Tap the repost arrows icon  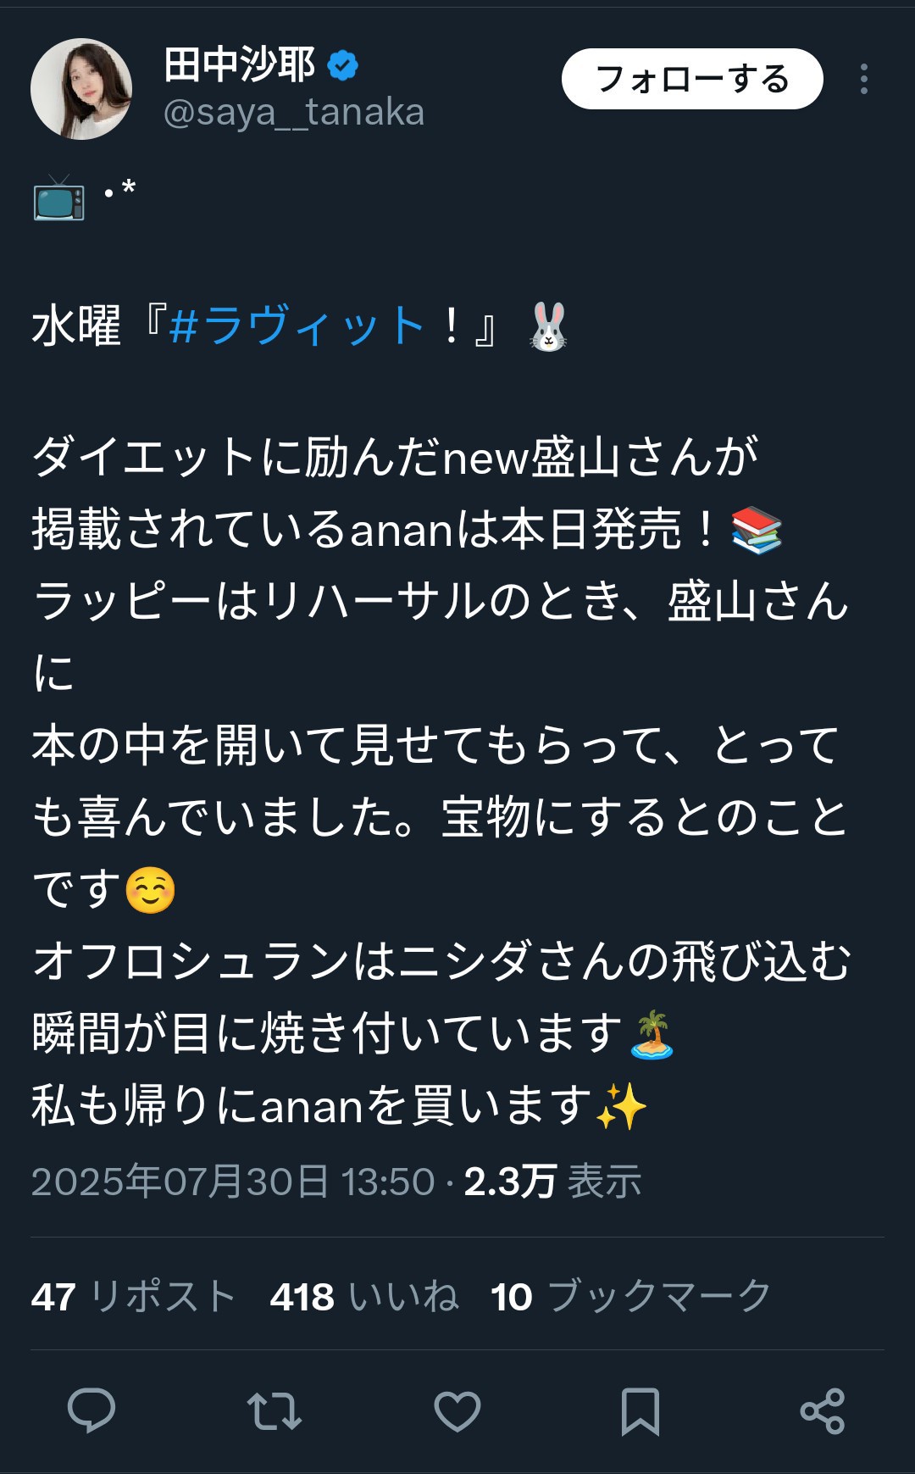[274, 1411]
